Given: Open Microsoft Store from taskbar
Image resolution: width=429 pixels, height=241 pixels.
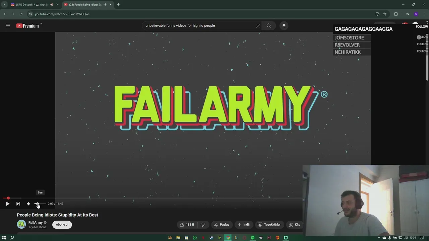Looking at the screenshot, I should coord(186,238).
